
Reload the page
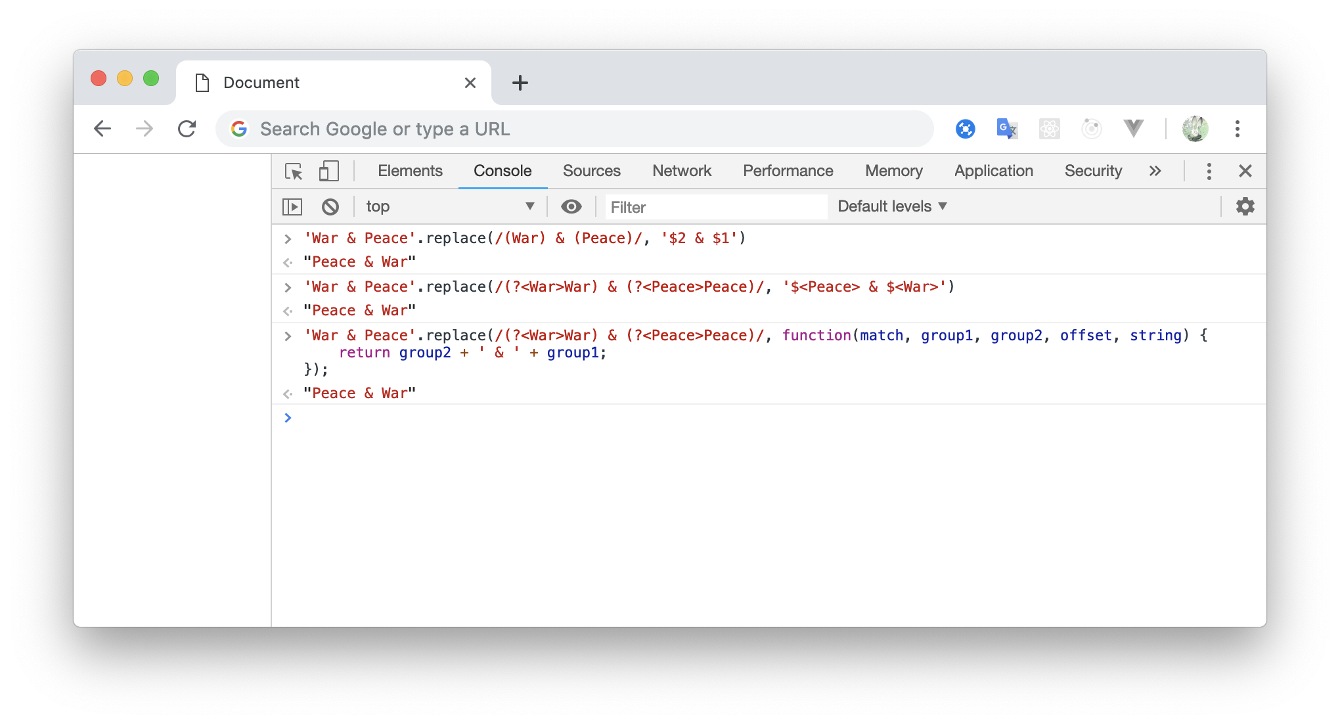(x=187, y=129)
